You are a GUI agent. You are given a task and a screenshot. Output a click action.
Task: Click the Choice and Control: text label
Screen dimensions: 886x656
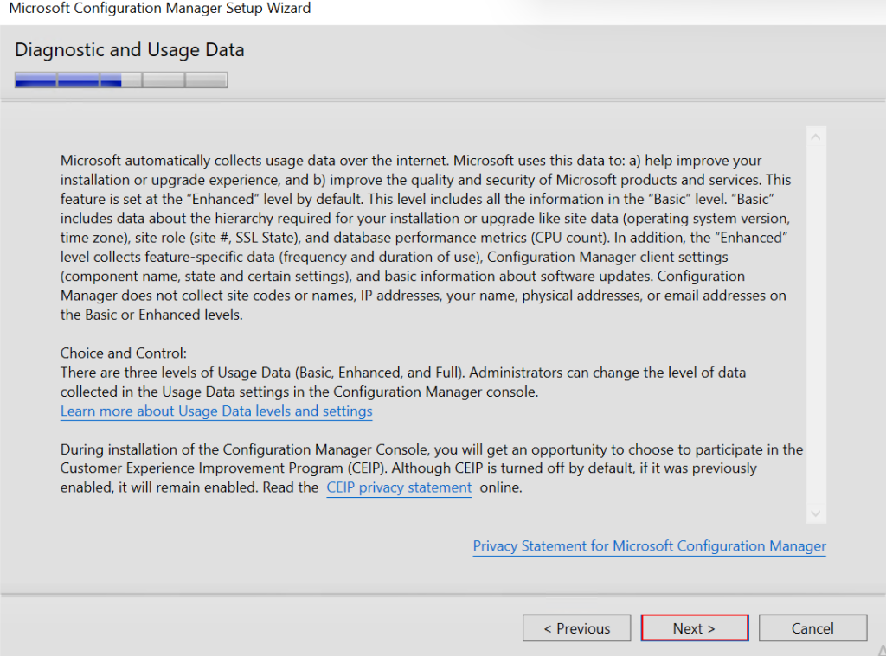coord(124,353)
